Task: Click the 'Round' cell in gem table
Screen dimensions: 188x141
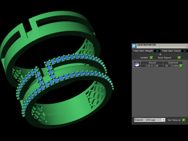Action: click(x=152, y=63)
